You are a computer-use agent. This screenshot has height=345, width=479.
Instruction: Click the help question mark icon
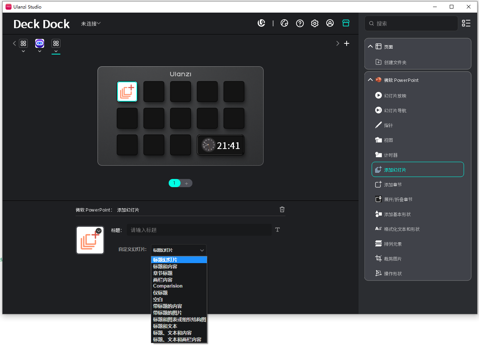[300, 23]
